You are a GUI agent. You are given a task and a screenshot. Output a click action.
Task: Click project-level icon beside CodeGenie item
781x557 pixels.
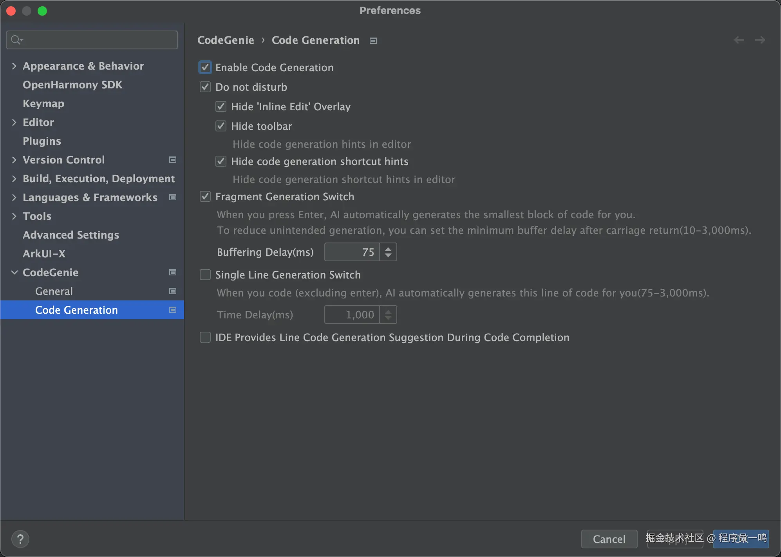pyautogui.click(x=172, y=272)
